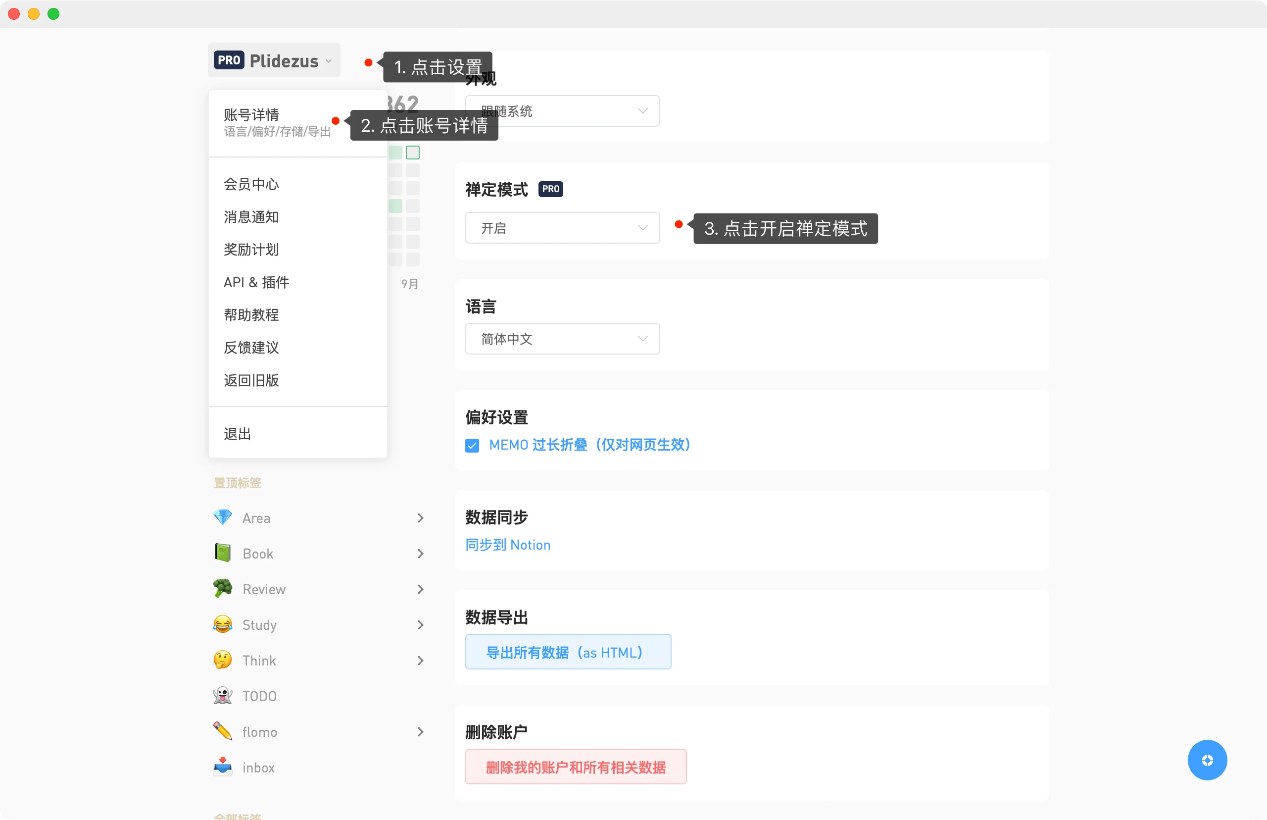The image size is (1267, 820).
Task: Open the Area tag
Action: [256, 518]
